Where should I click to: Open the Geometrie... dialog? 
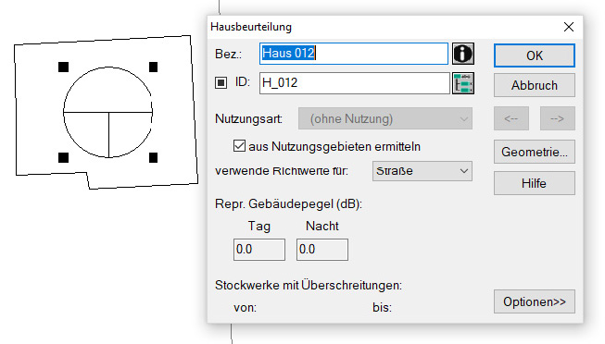click(x=535, y=152)
